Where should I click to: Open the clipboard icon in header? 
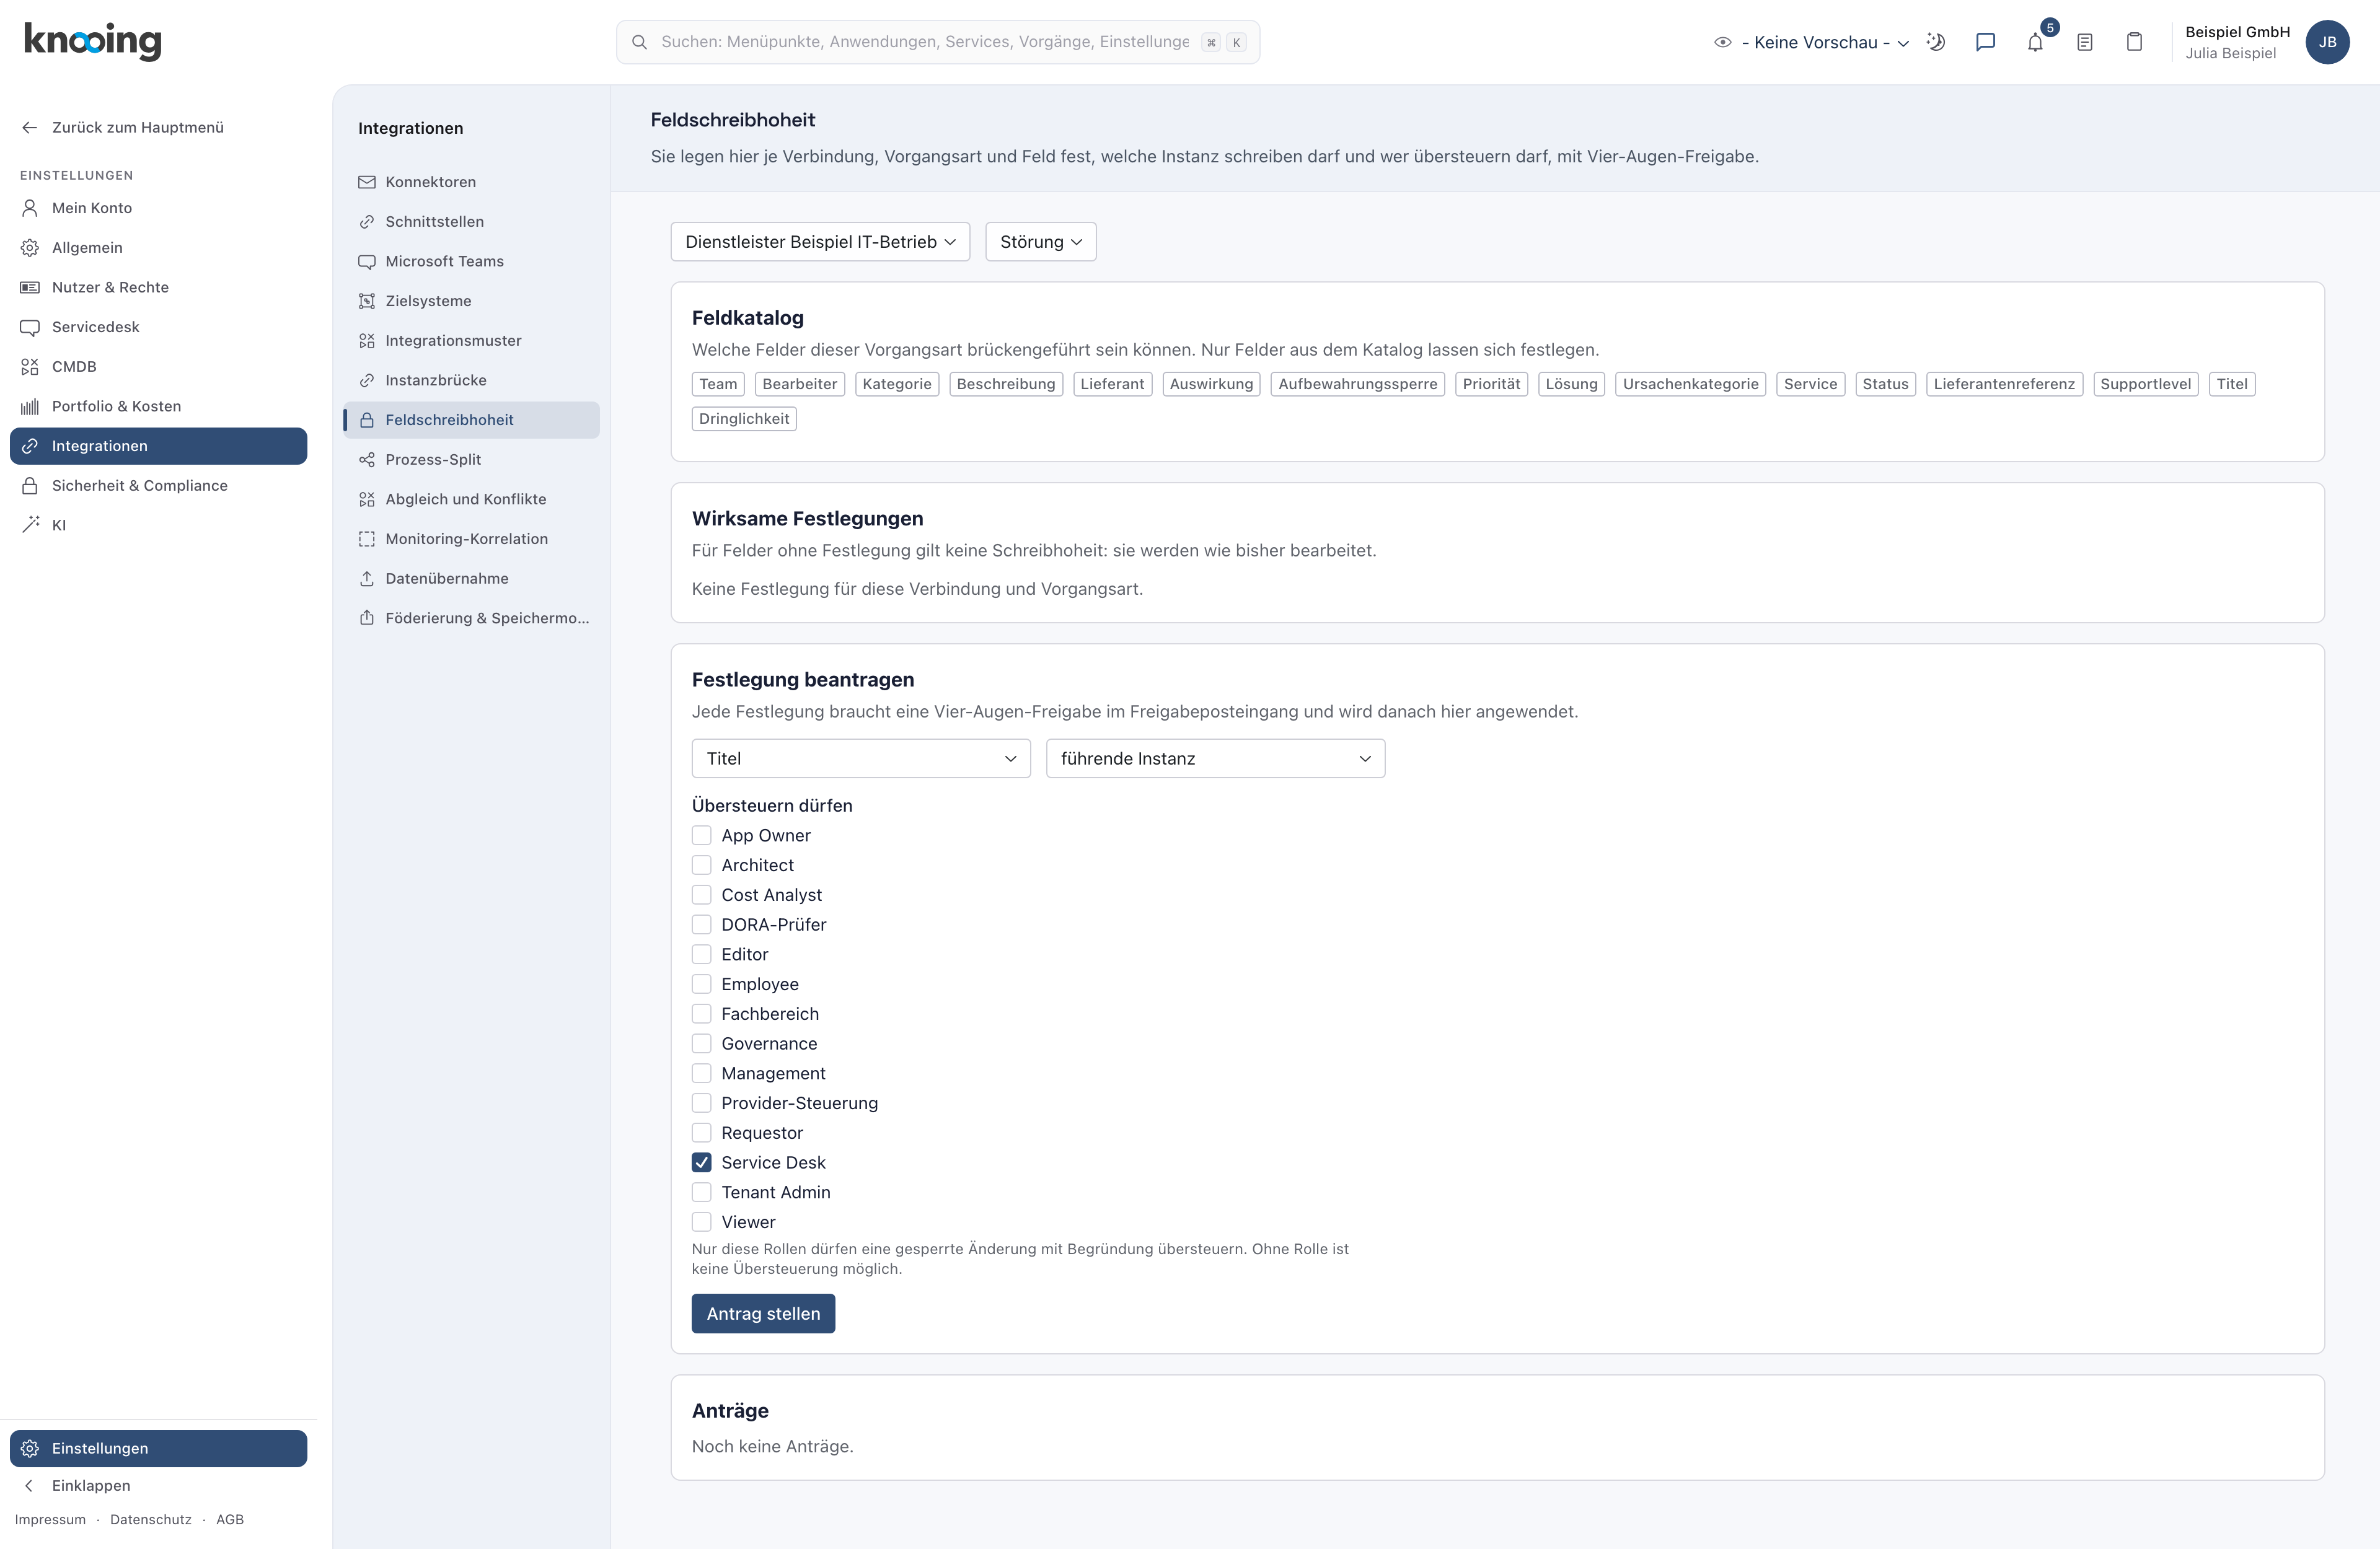pos(2134,42)
